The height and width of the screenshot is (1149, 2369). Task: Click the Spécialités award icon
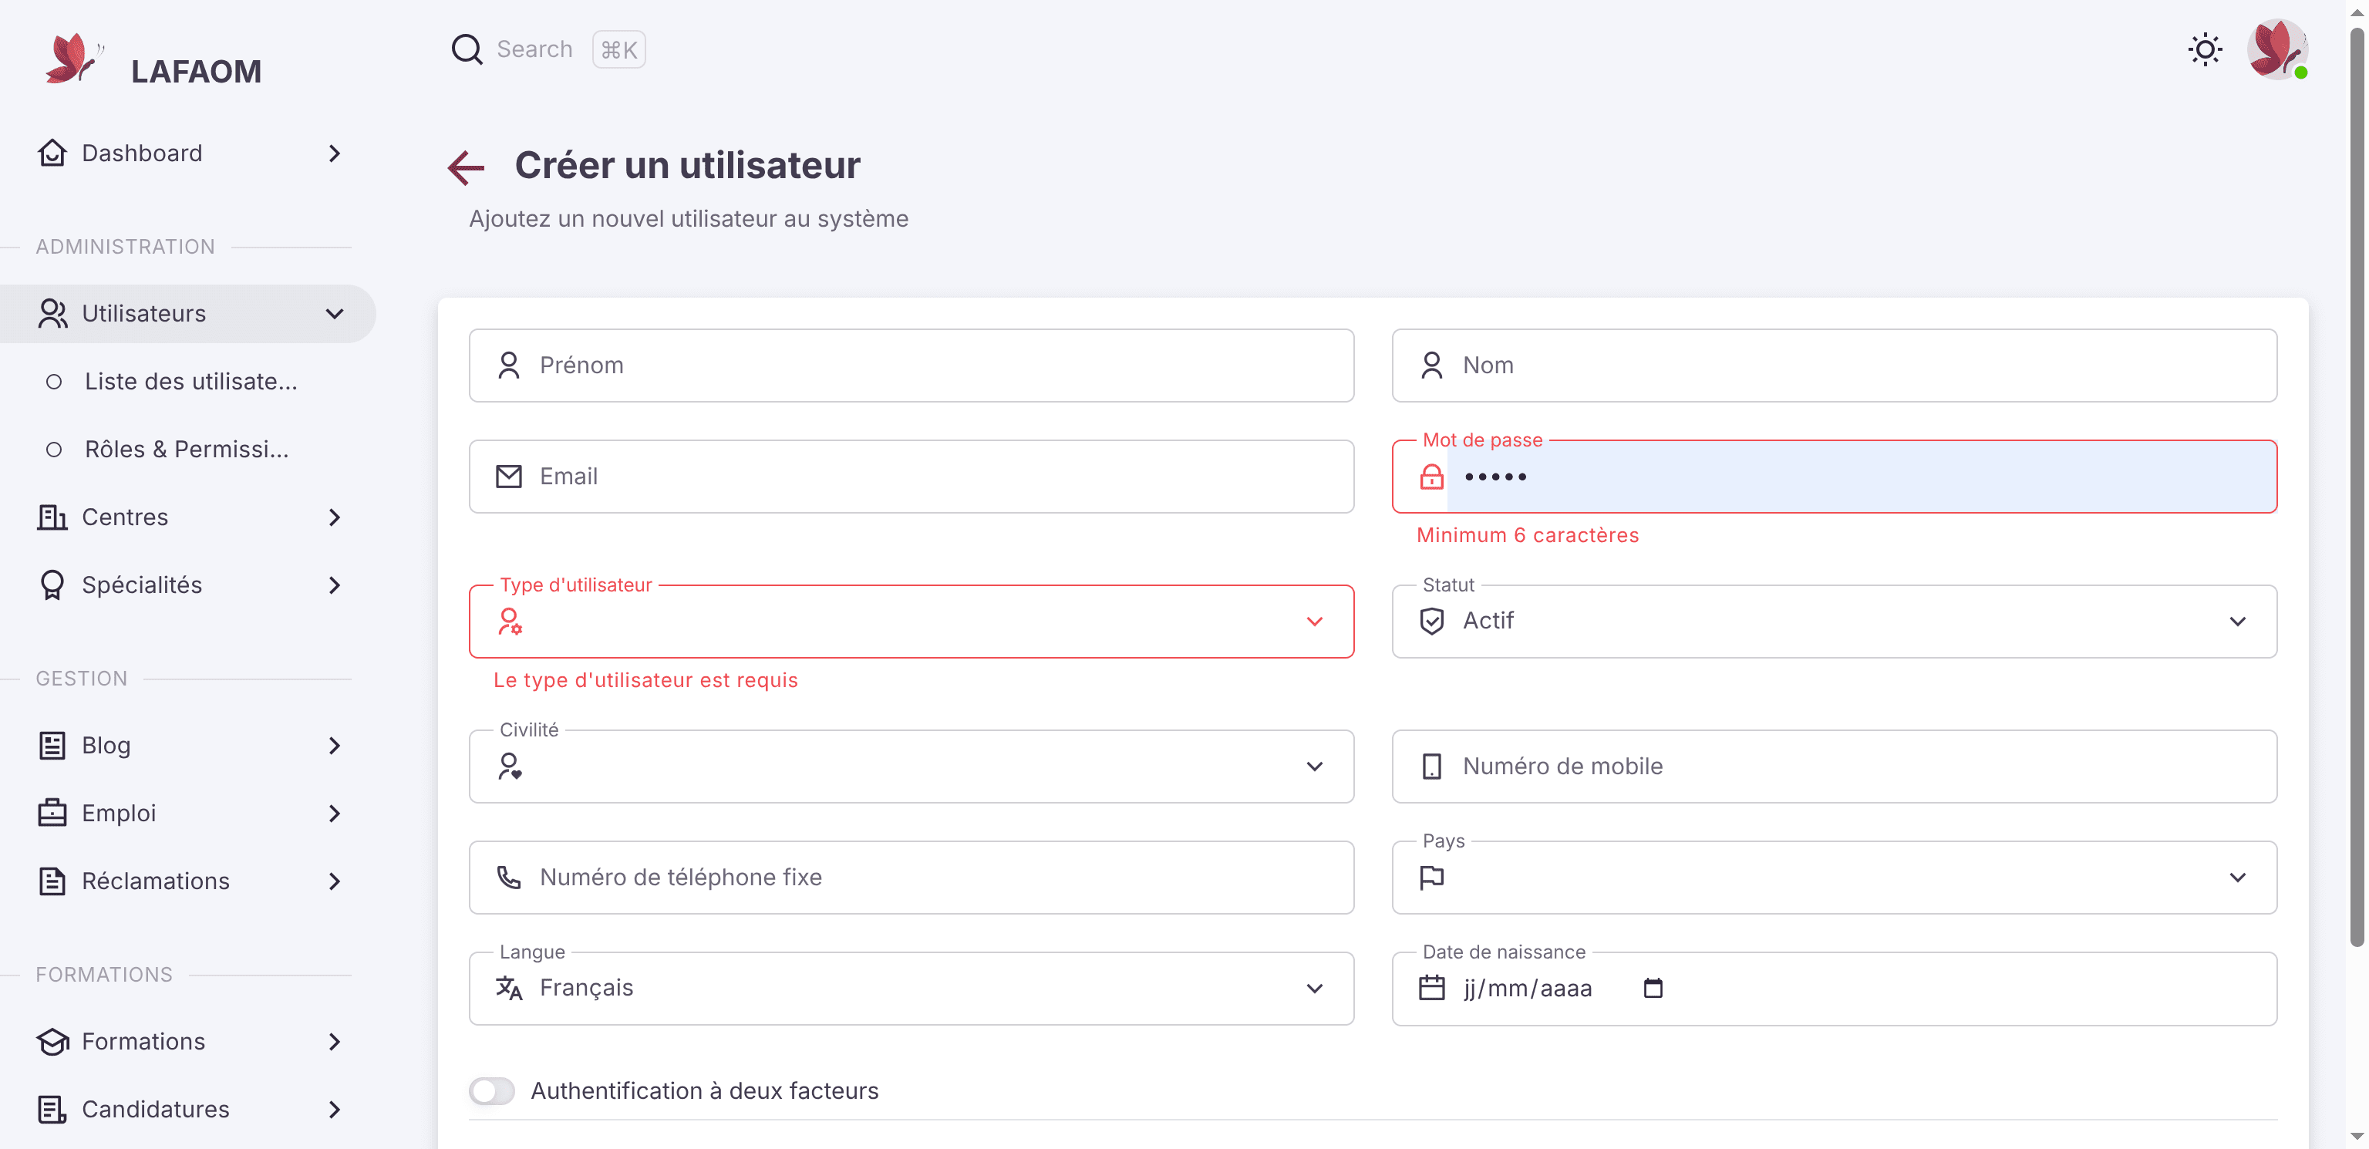(x=52, y=586)
